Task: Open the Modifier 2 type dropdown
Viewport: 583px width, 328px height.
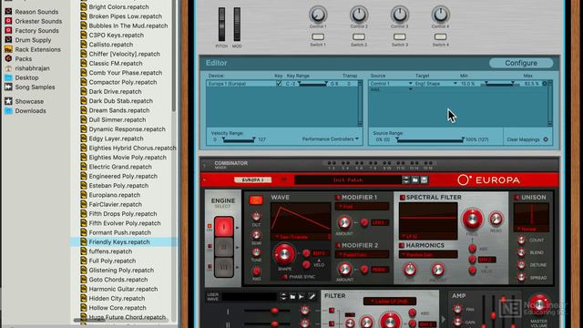Action: [362, 255]
